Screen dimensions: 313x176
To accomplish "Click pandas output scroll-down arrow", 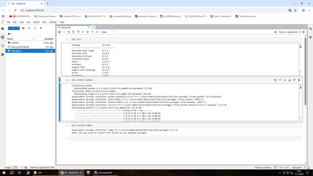I will pos(300,118).
